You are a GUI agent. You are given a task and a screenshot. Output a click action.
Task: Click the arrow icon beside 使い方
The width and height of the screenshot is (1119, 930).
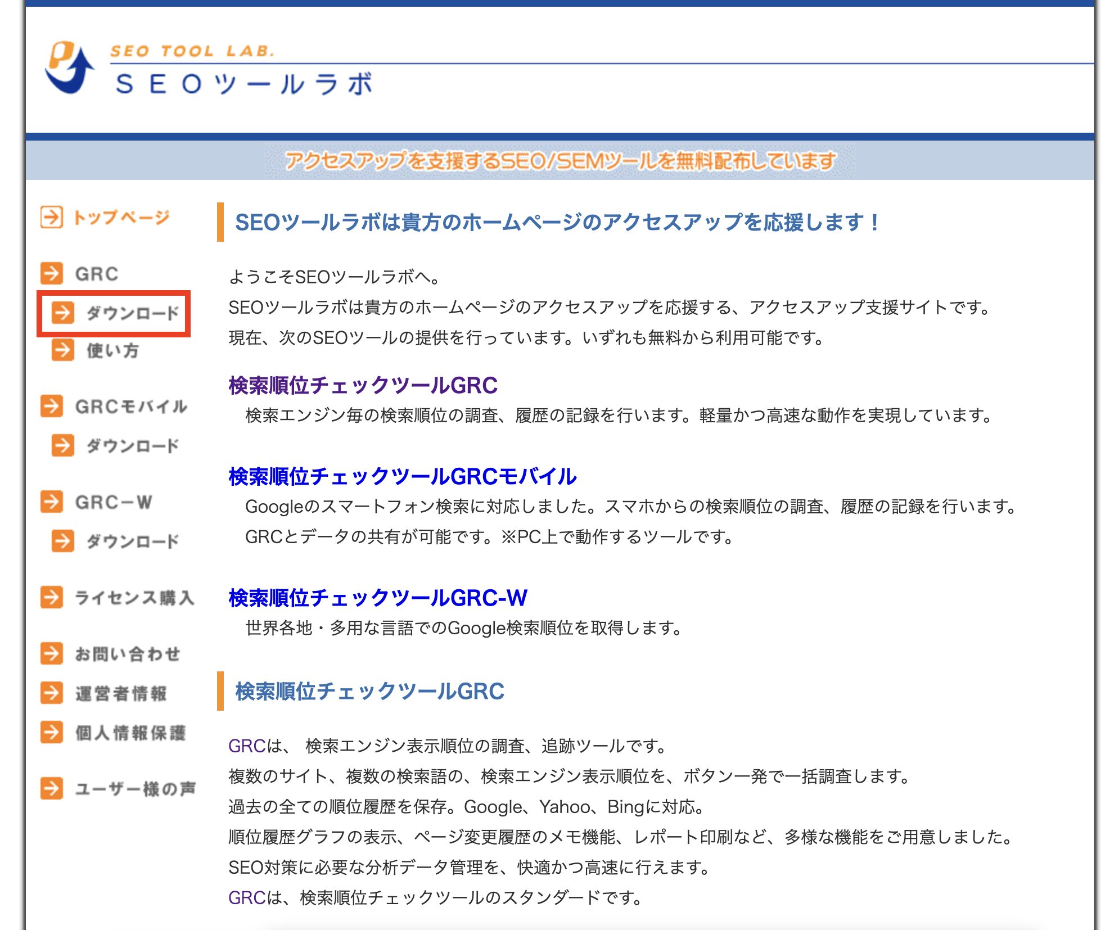click(62, 350)
